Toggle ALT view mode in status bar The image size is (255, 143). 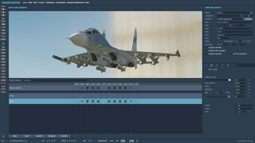pos(123,141)
